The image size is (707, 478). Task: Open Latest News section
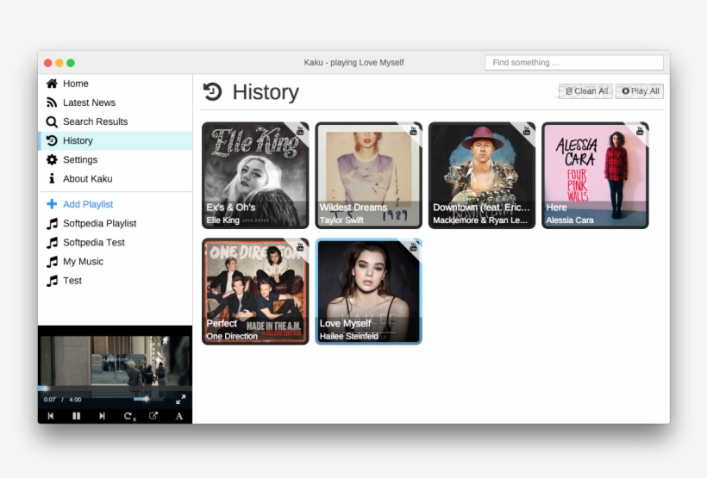point(115,102)
